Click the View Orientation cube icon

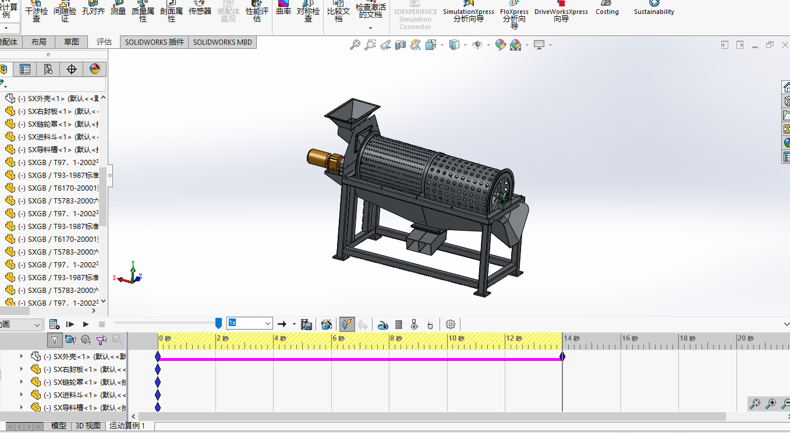click(x=431, y=45)
